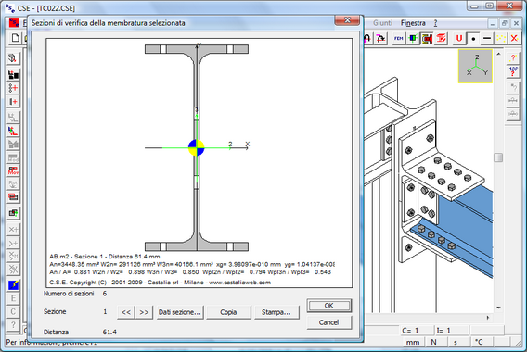Viewport: 527px width, 352px height.
Task: Open the ? help menu
Action: tap(435, 23)
